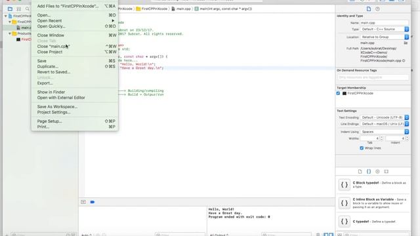Toggle breakpoints with the blue breakpoint icon

coord(93,202)
